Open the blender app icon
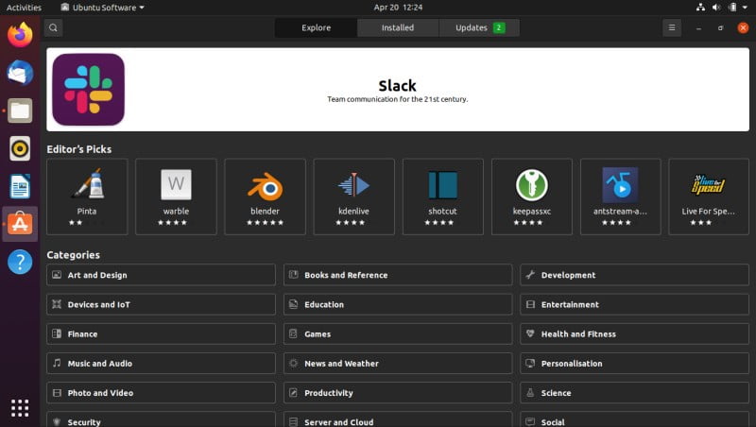The width and height of the screenshot is (756, 427). pos(265,185)
